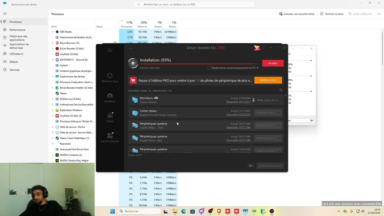Screen dimensions: 384x216
Task: Open Microsoft Store from the taskbar
Action: (x=192, y=211)
